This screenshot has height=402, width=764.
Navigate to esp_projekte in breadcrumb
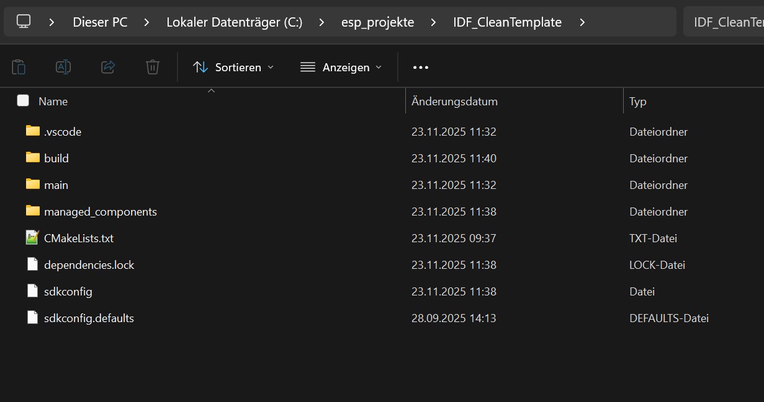tap(377, 22)
